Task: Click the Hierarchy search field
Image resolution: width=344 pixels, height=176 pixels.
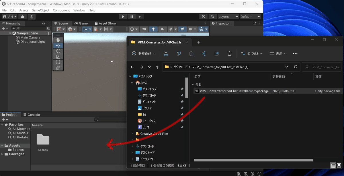Action: pyautogui.click(x=29, y=28)
